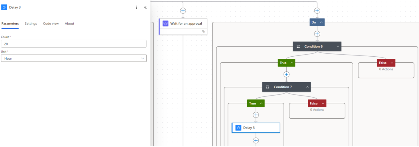Expand the False branch of Condition 7

point(323,103)
